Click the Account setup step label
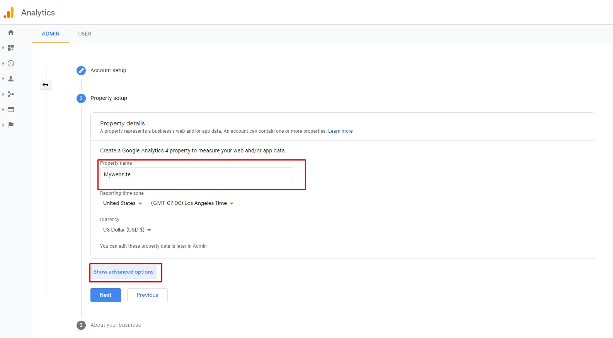 (x=108, y=70)
